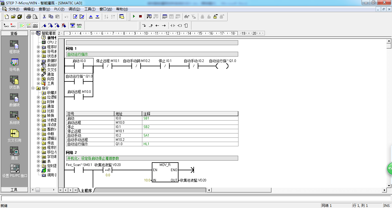This screenshot has height=208, width=392.
Task: Apply all symbols to the project
Action: [x=72, y=25]
